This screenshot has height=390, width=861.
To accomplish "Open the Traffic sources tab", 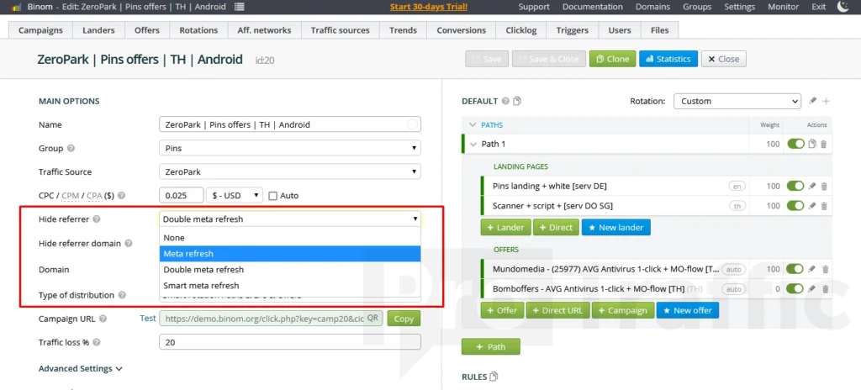I will (340, 30).
